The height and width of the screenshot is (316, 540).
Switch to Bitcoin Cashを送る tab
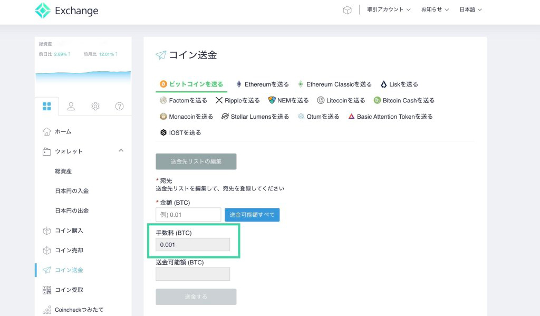click(x=404, y=101)
